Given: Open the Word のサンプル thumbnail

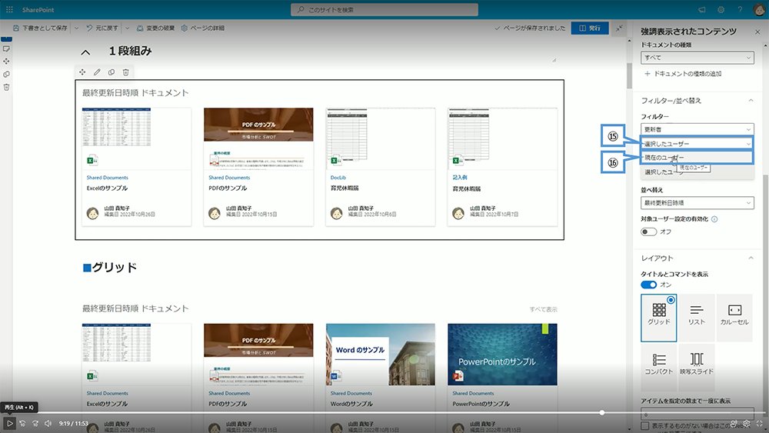Looking at the screenshot, I should click(x=380, y=354).
